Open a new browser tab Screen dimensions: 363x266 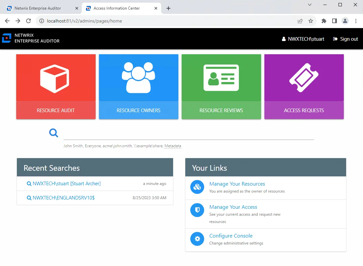(168, 8)
